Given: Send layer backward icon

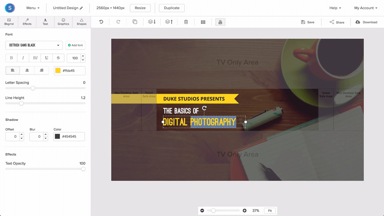Looking at the screenshot, I should pyautogui.click(x=152, y=22).
